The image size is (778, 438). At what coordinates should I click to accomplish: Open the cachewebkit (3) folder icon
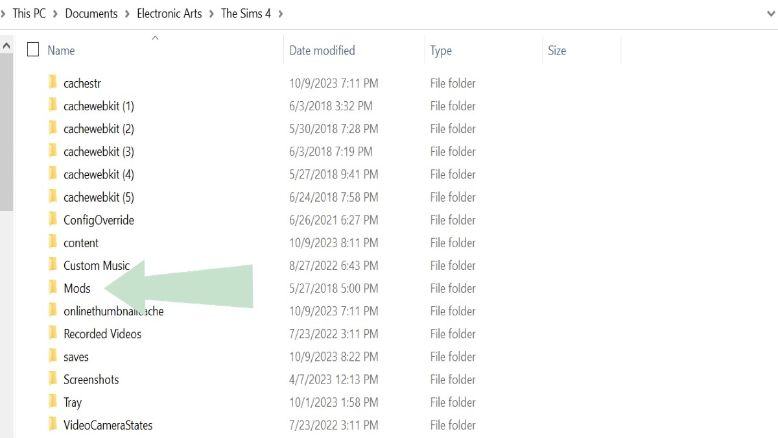53,151
